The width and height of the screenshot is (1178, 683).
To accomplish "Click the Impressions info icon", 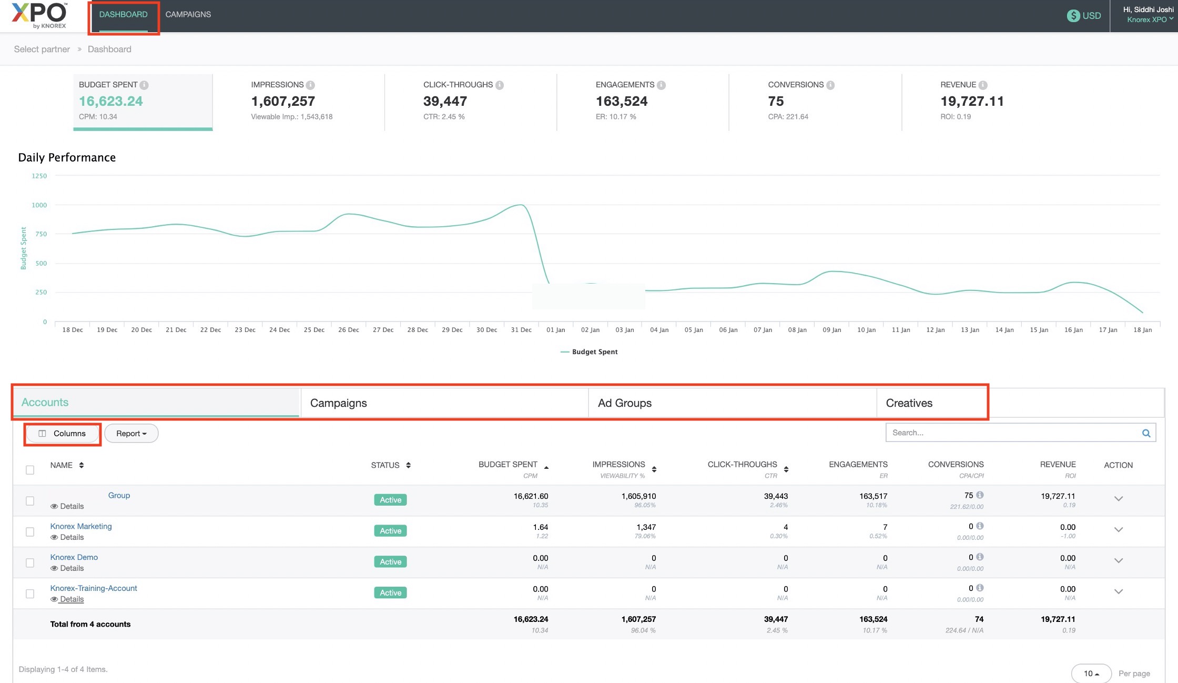I will pos(310,85).
